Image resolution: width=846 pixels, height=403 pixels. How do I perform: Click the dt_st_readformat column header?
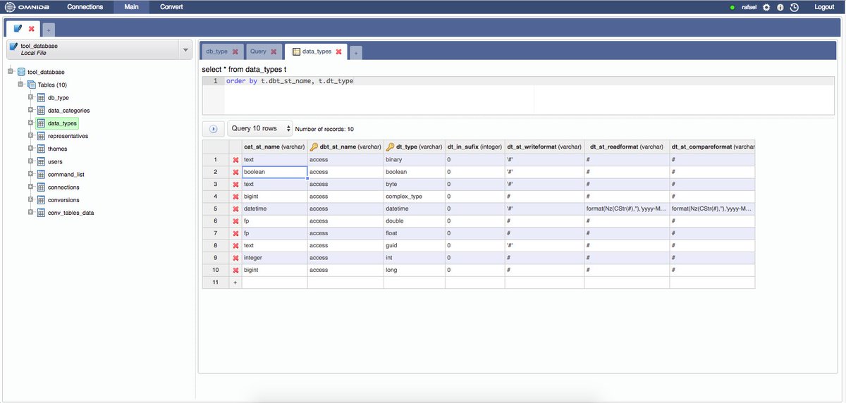point(627,147)
